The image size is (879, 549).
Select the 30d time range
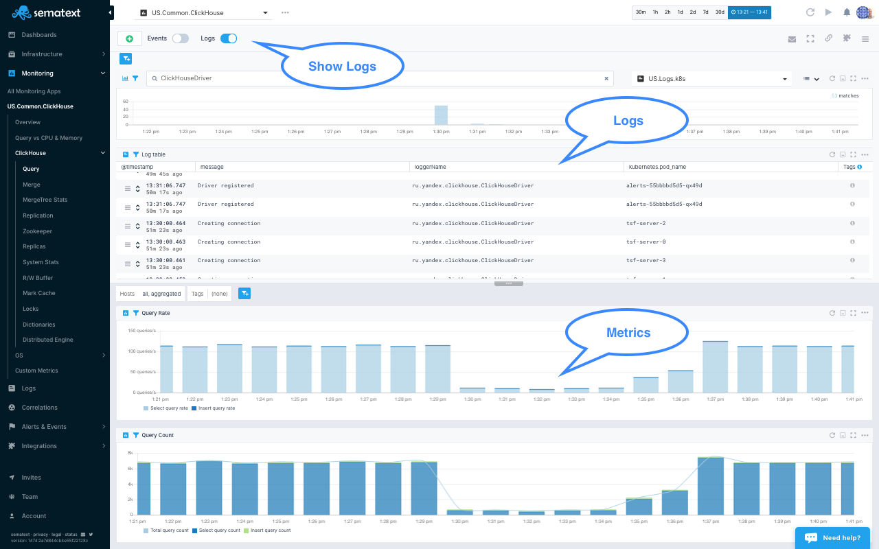[x=719, y=12]
